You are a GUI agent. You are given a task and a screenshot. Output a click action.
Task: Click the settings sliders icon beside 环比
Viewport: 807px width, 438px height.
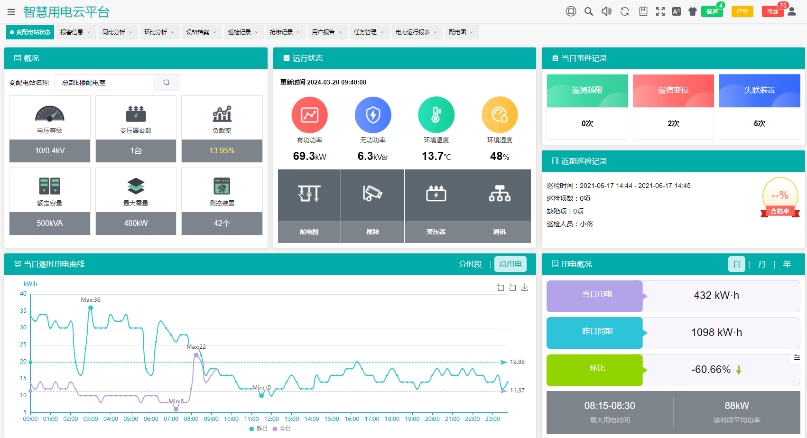[x=797, y=357]
